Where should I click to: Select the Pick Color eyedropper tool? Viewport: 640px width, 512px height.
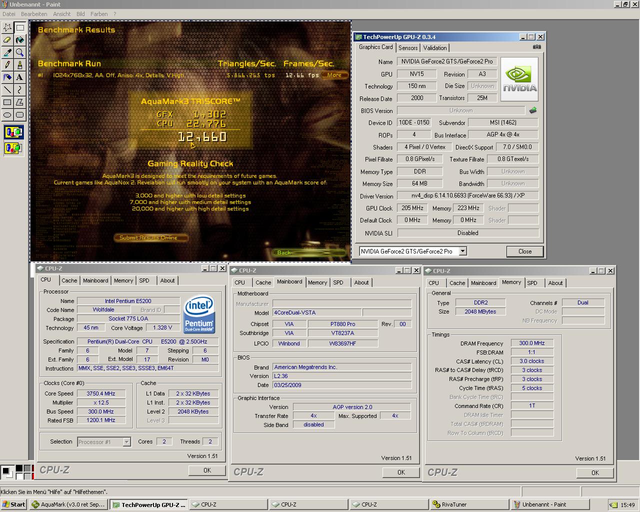click(x=7, y=52)
